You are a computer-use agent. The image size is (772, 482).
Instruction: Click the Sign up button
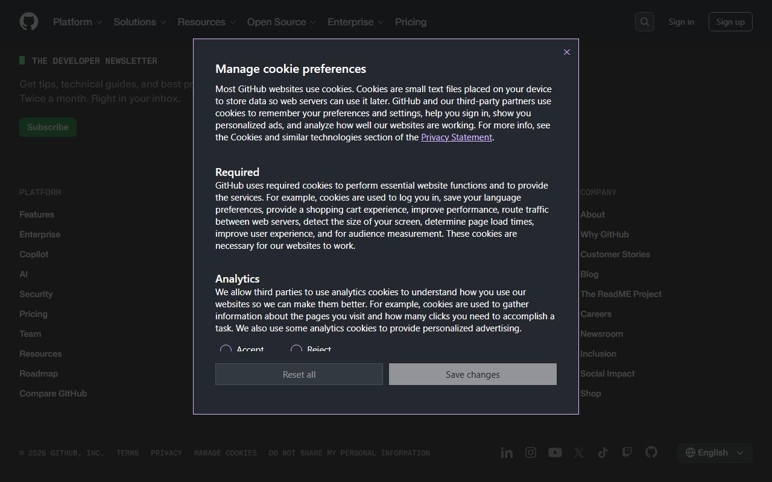(730, 22)
